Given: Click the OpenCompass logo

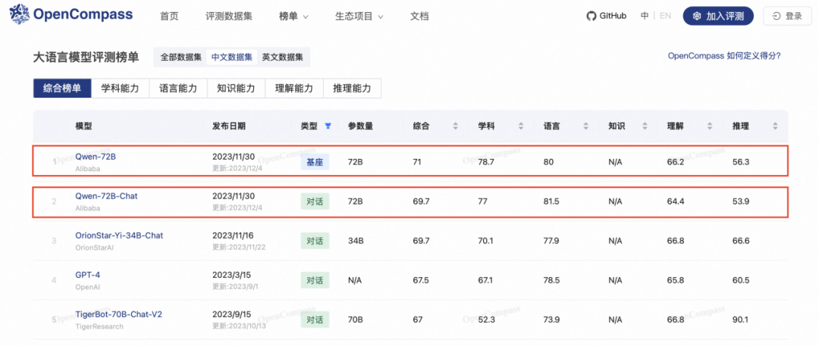Looking at the screenshot, I should [x=71, y=14].
